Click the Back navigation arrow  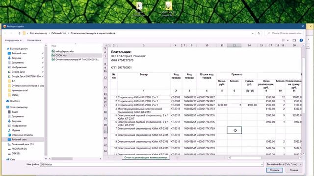click(5, 33)
